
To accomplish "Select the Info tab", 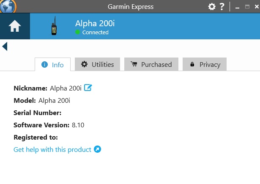I will point(52,64).
